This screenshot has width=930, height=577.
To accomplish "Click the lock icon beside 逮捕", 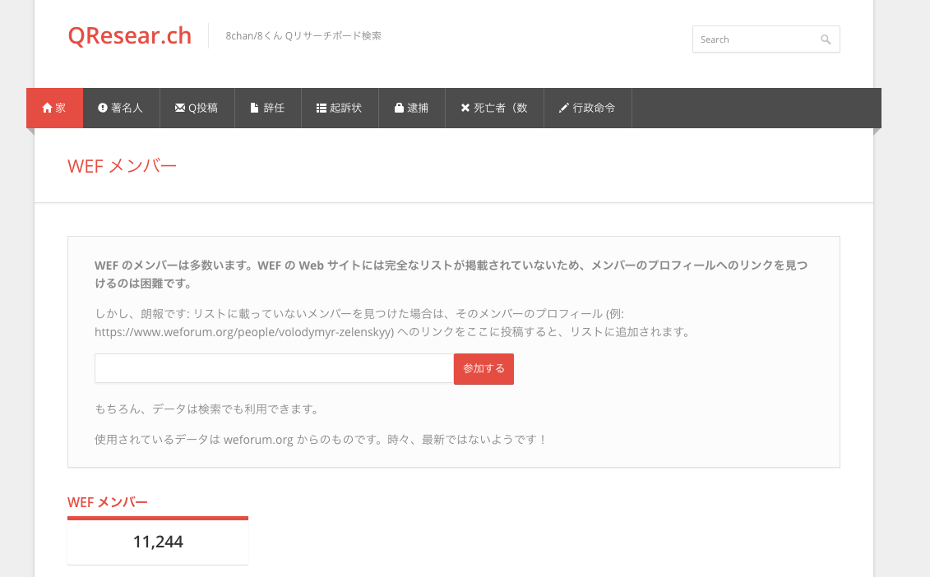I will pyautogui.click(x=399, y=108).
